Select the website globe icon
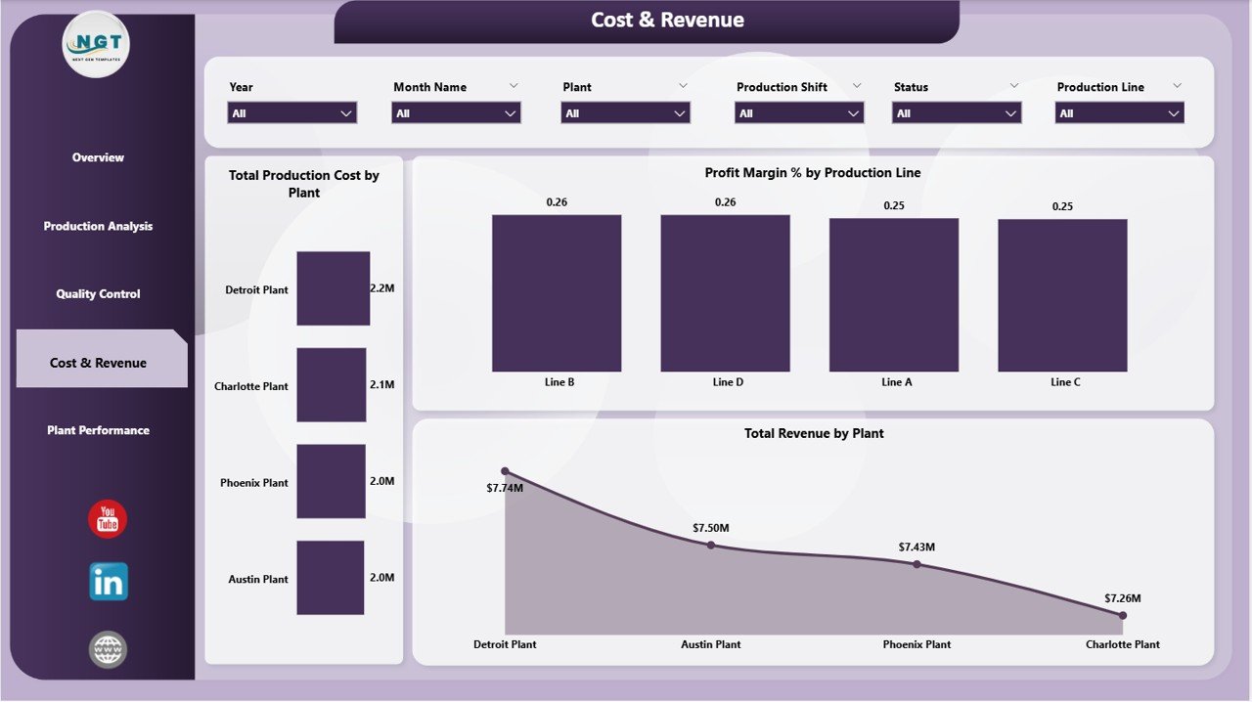Viewport: 1252px width, 702px height. pyautogui.click(x=107, y=648)
